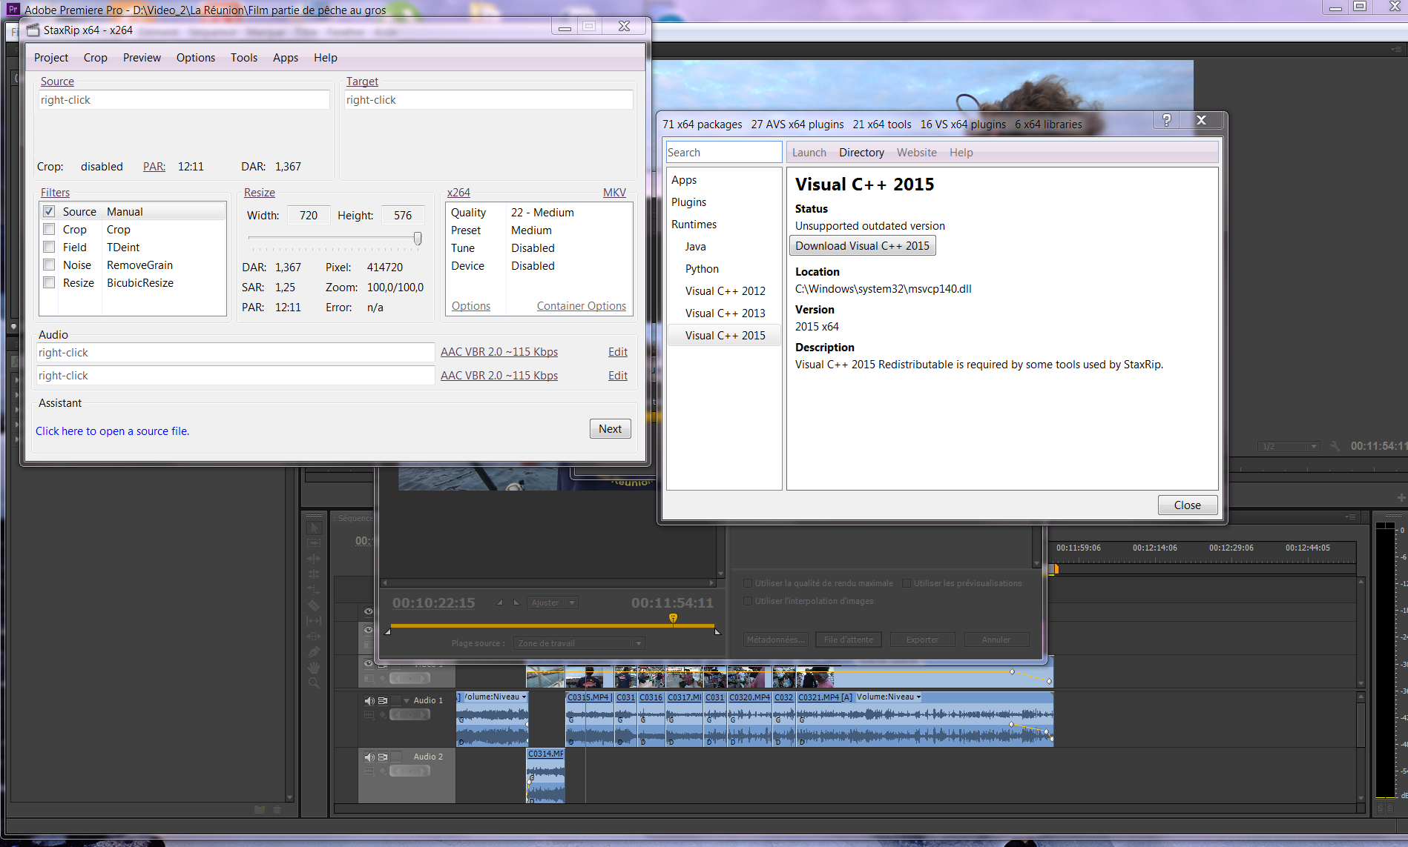Open the Zone de travail source range dropdown

pos(579,643)
